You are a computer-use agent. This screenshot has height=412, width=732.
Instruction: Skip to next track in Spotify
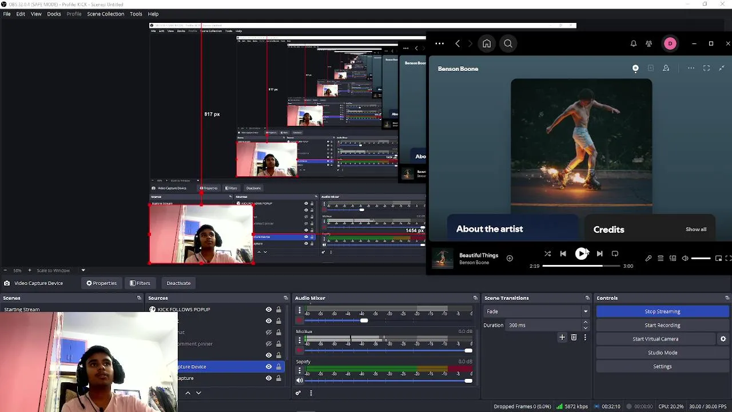(599, 253)
